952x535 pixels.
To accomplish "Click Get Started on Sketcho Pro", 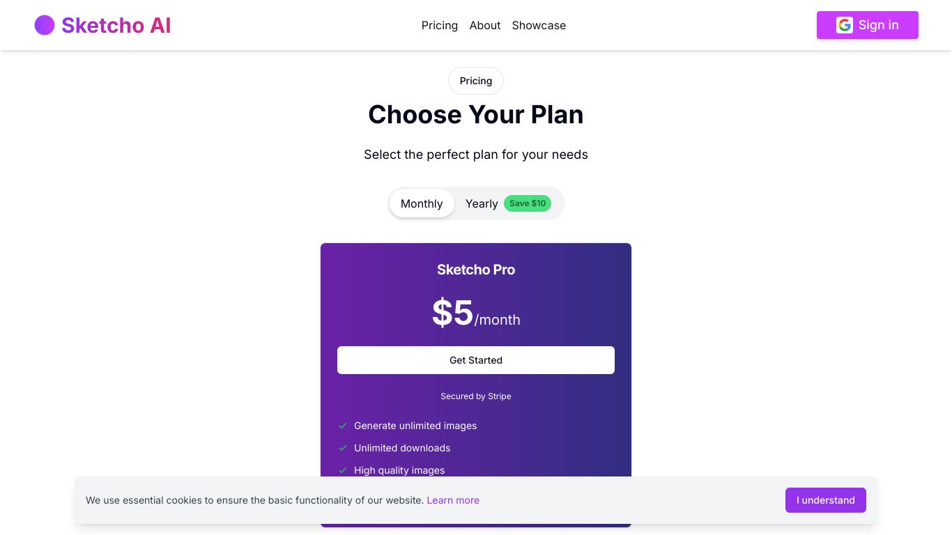I will tap(476, 360).
